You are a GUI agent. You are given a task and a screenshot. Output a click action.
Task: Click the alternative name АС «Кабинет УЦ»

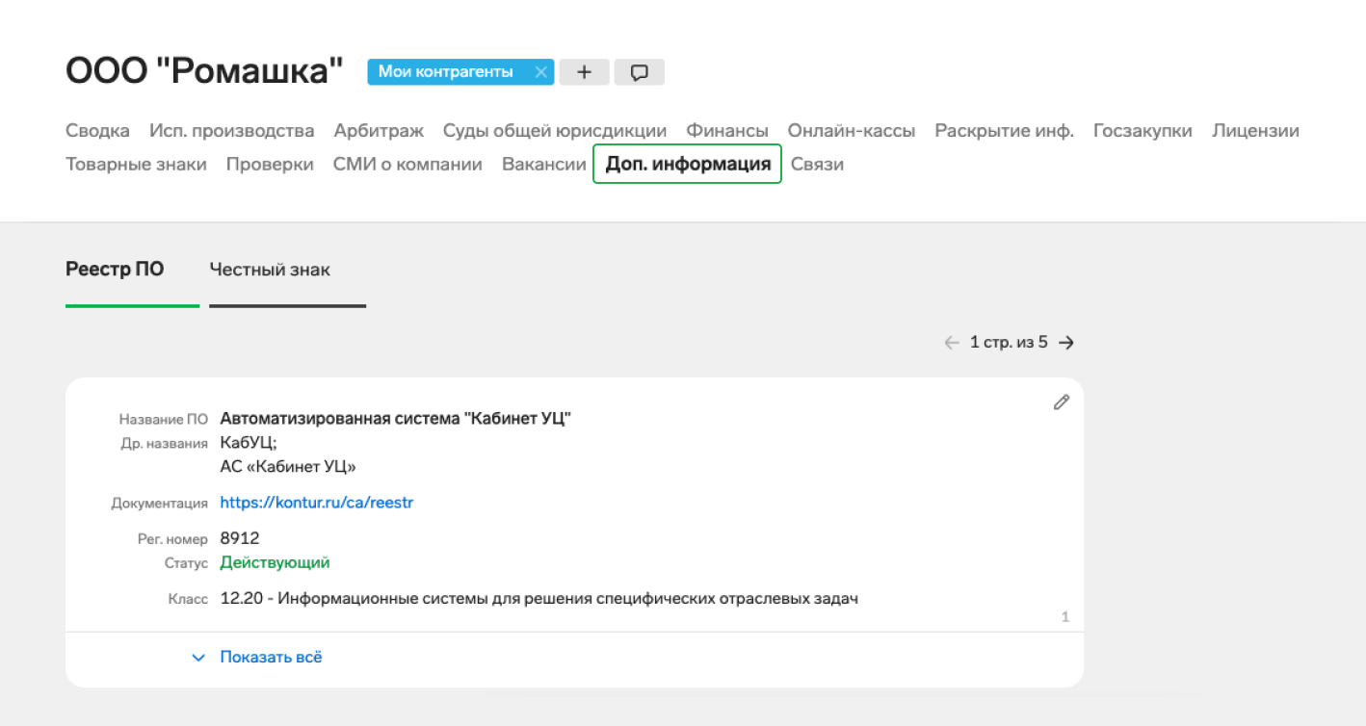click(288, 467)
